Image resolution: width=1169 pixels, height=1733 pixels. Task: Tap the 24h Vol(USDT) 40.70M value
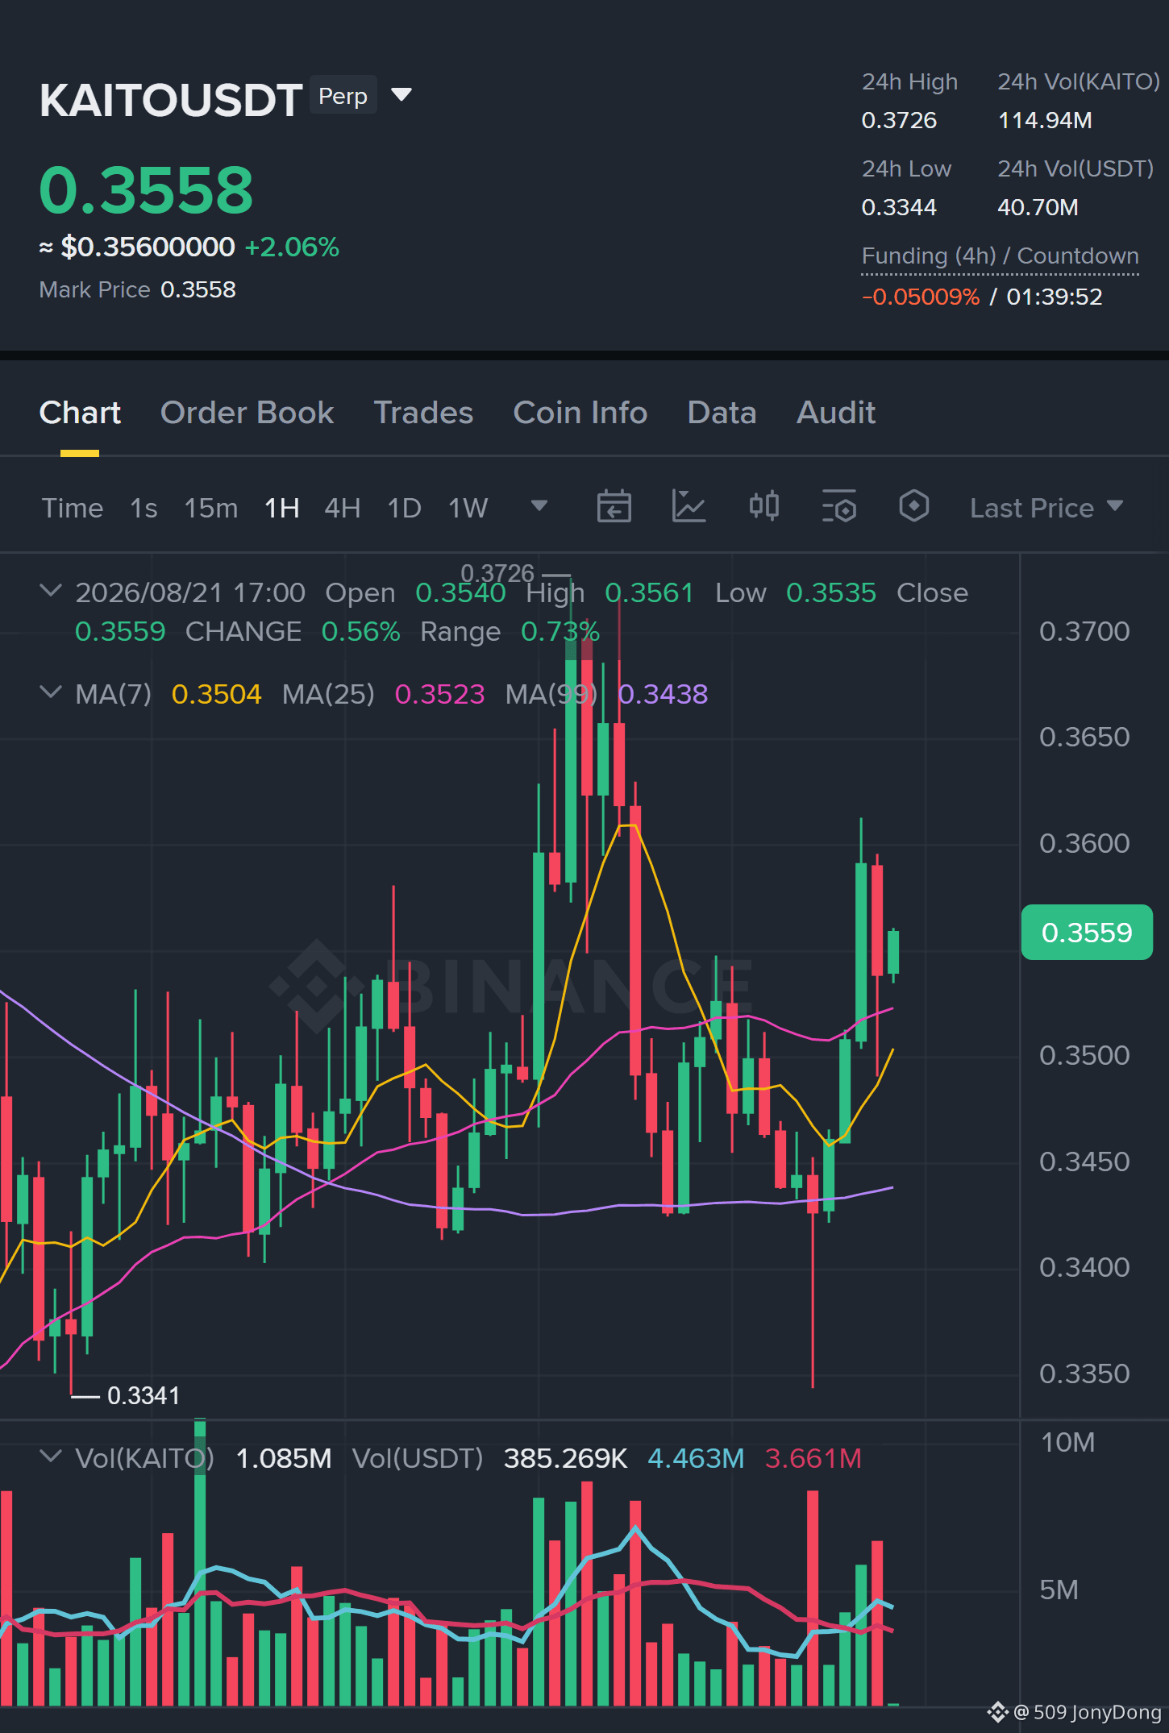pos(1038,207)
